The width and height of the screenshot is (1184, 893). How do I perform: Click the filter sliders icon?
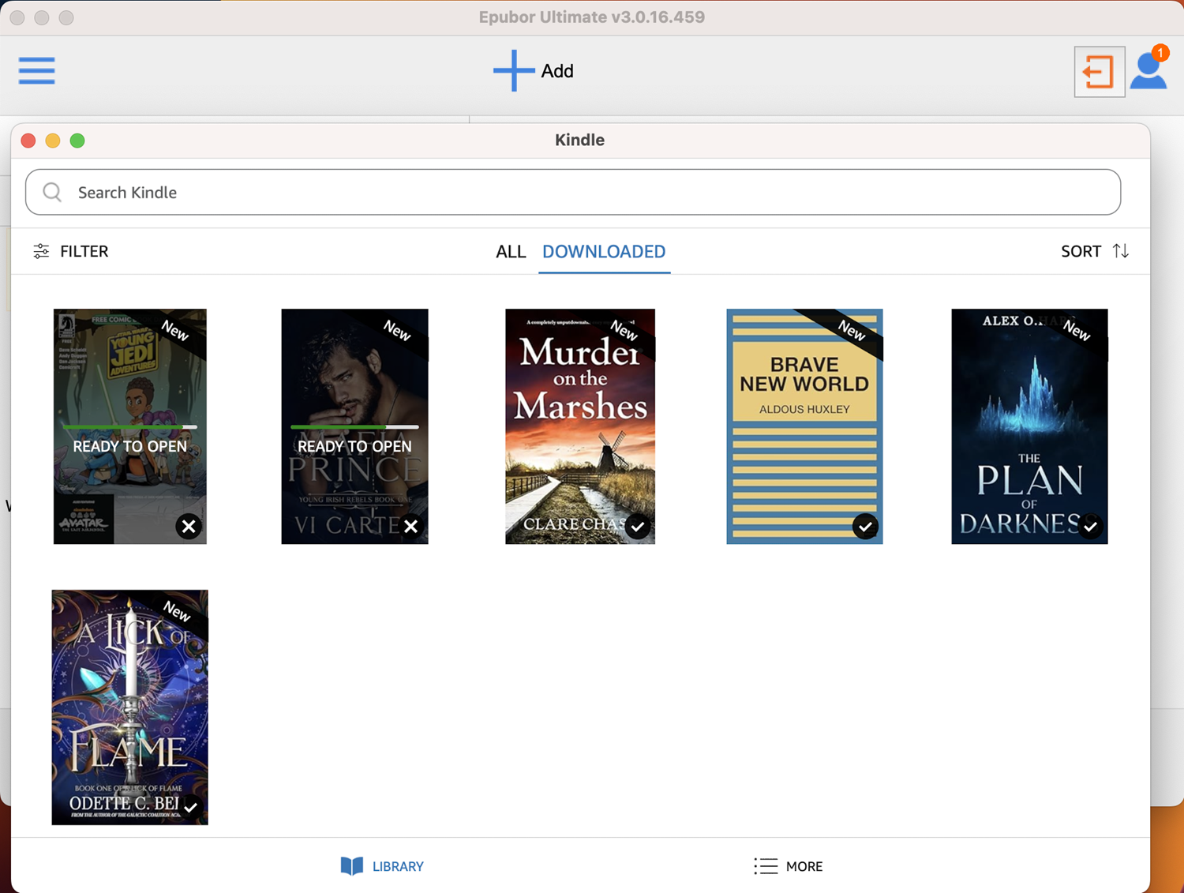click(41, 251)
